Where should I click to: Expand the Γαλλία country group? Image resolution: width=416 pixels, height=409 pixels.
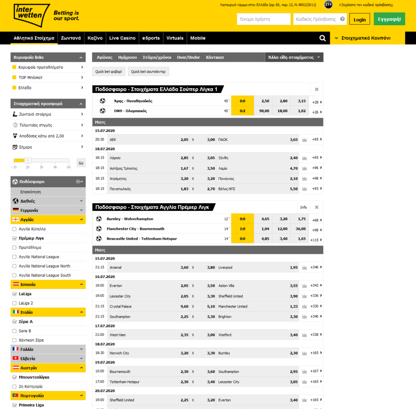click(81, 349)
